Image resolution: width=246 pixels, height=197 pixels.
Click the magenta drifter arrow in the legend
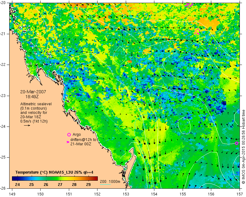pyautogui.click(x=68, y=142)
